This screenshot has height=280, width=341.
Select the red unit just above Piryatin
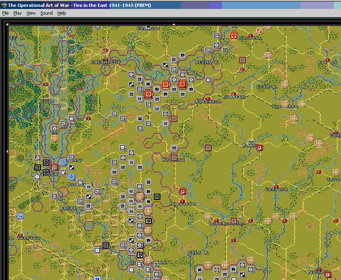click(x=182, y=191)
